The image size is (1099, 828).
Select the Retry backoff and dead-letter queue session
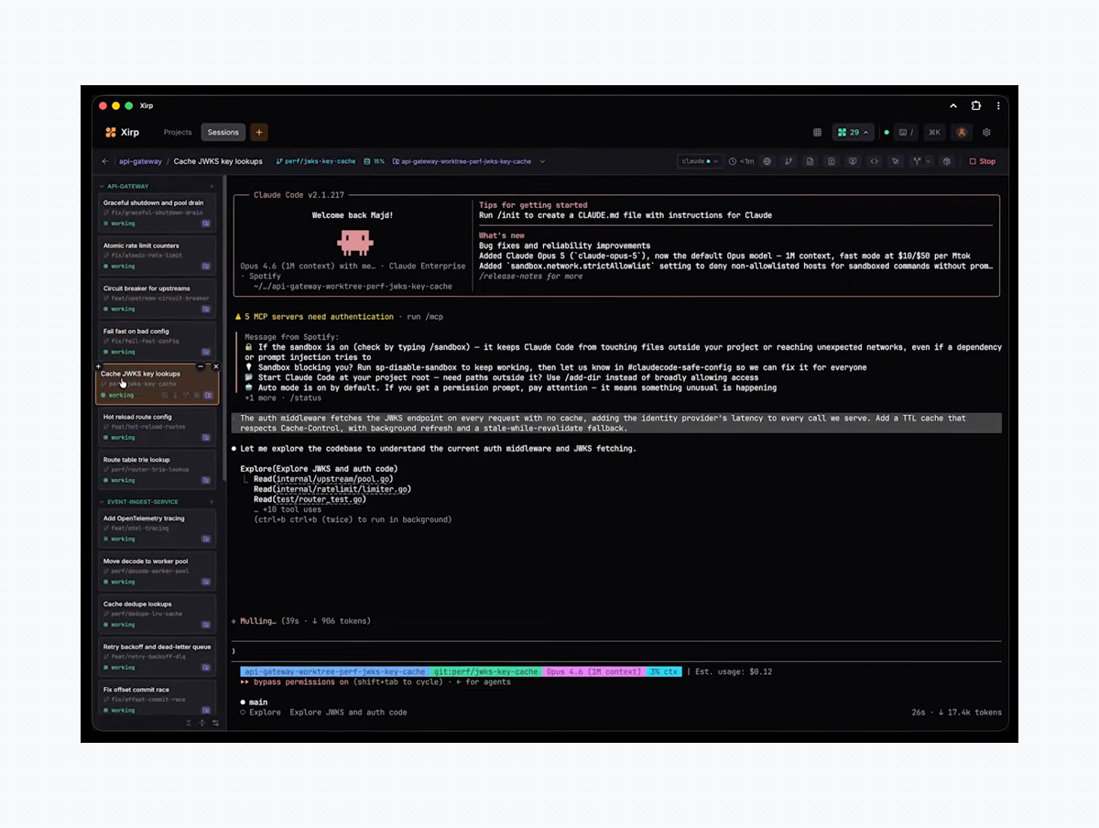pyautogui.click(x=158, y=656)
